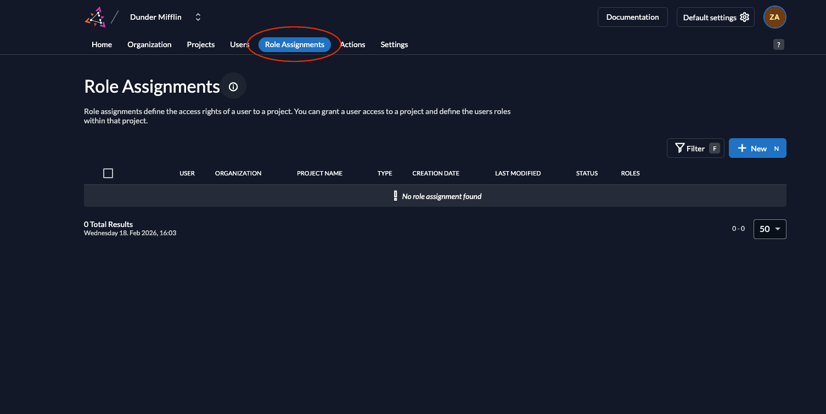Sort by the Last Modified column header

tap(518, 173)
